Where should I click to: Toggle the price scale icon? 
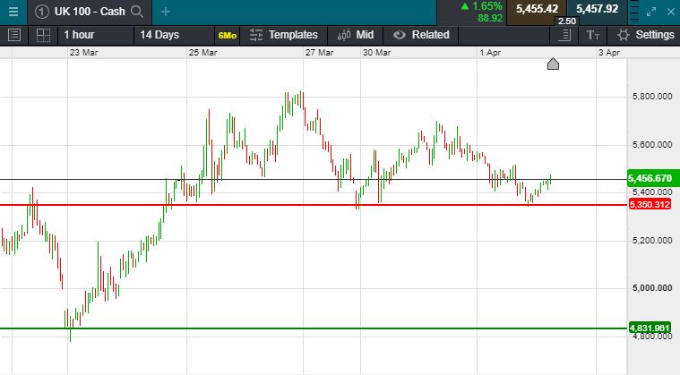564,35
